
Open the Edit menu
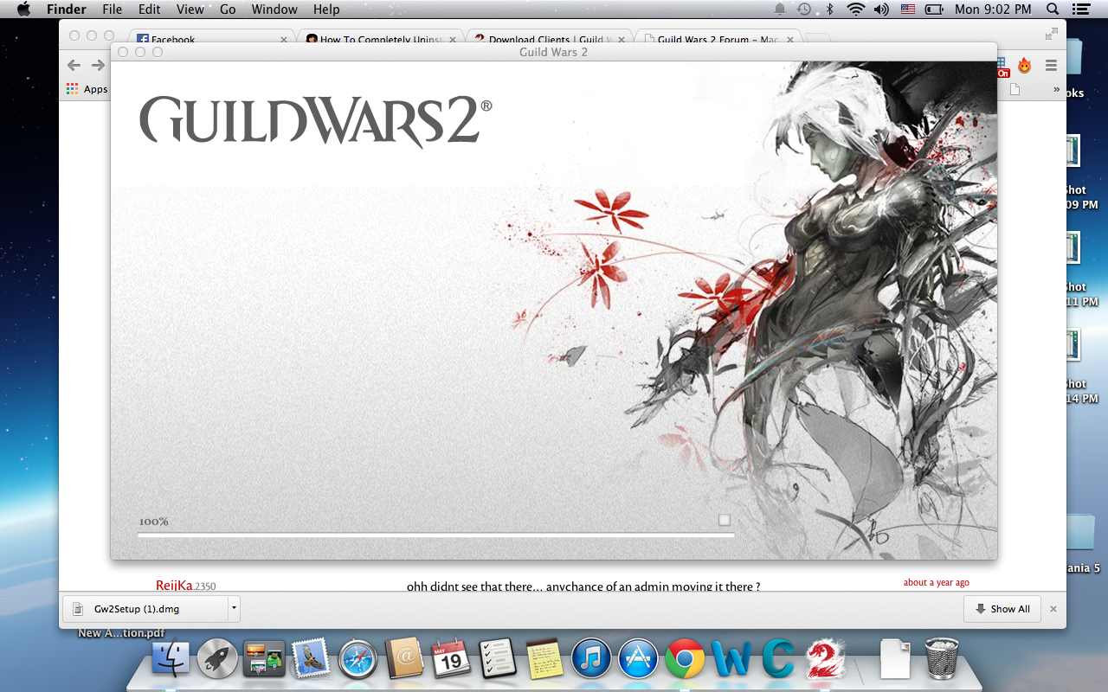(x=150, y=10)
